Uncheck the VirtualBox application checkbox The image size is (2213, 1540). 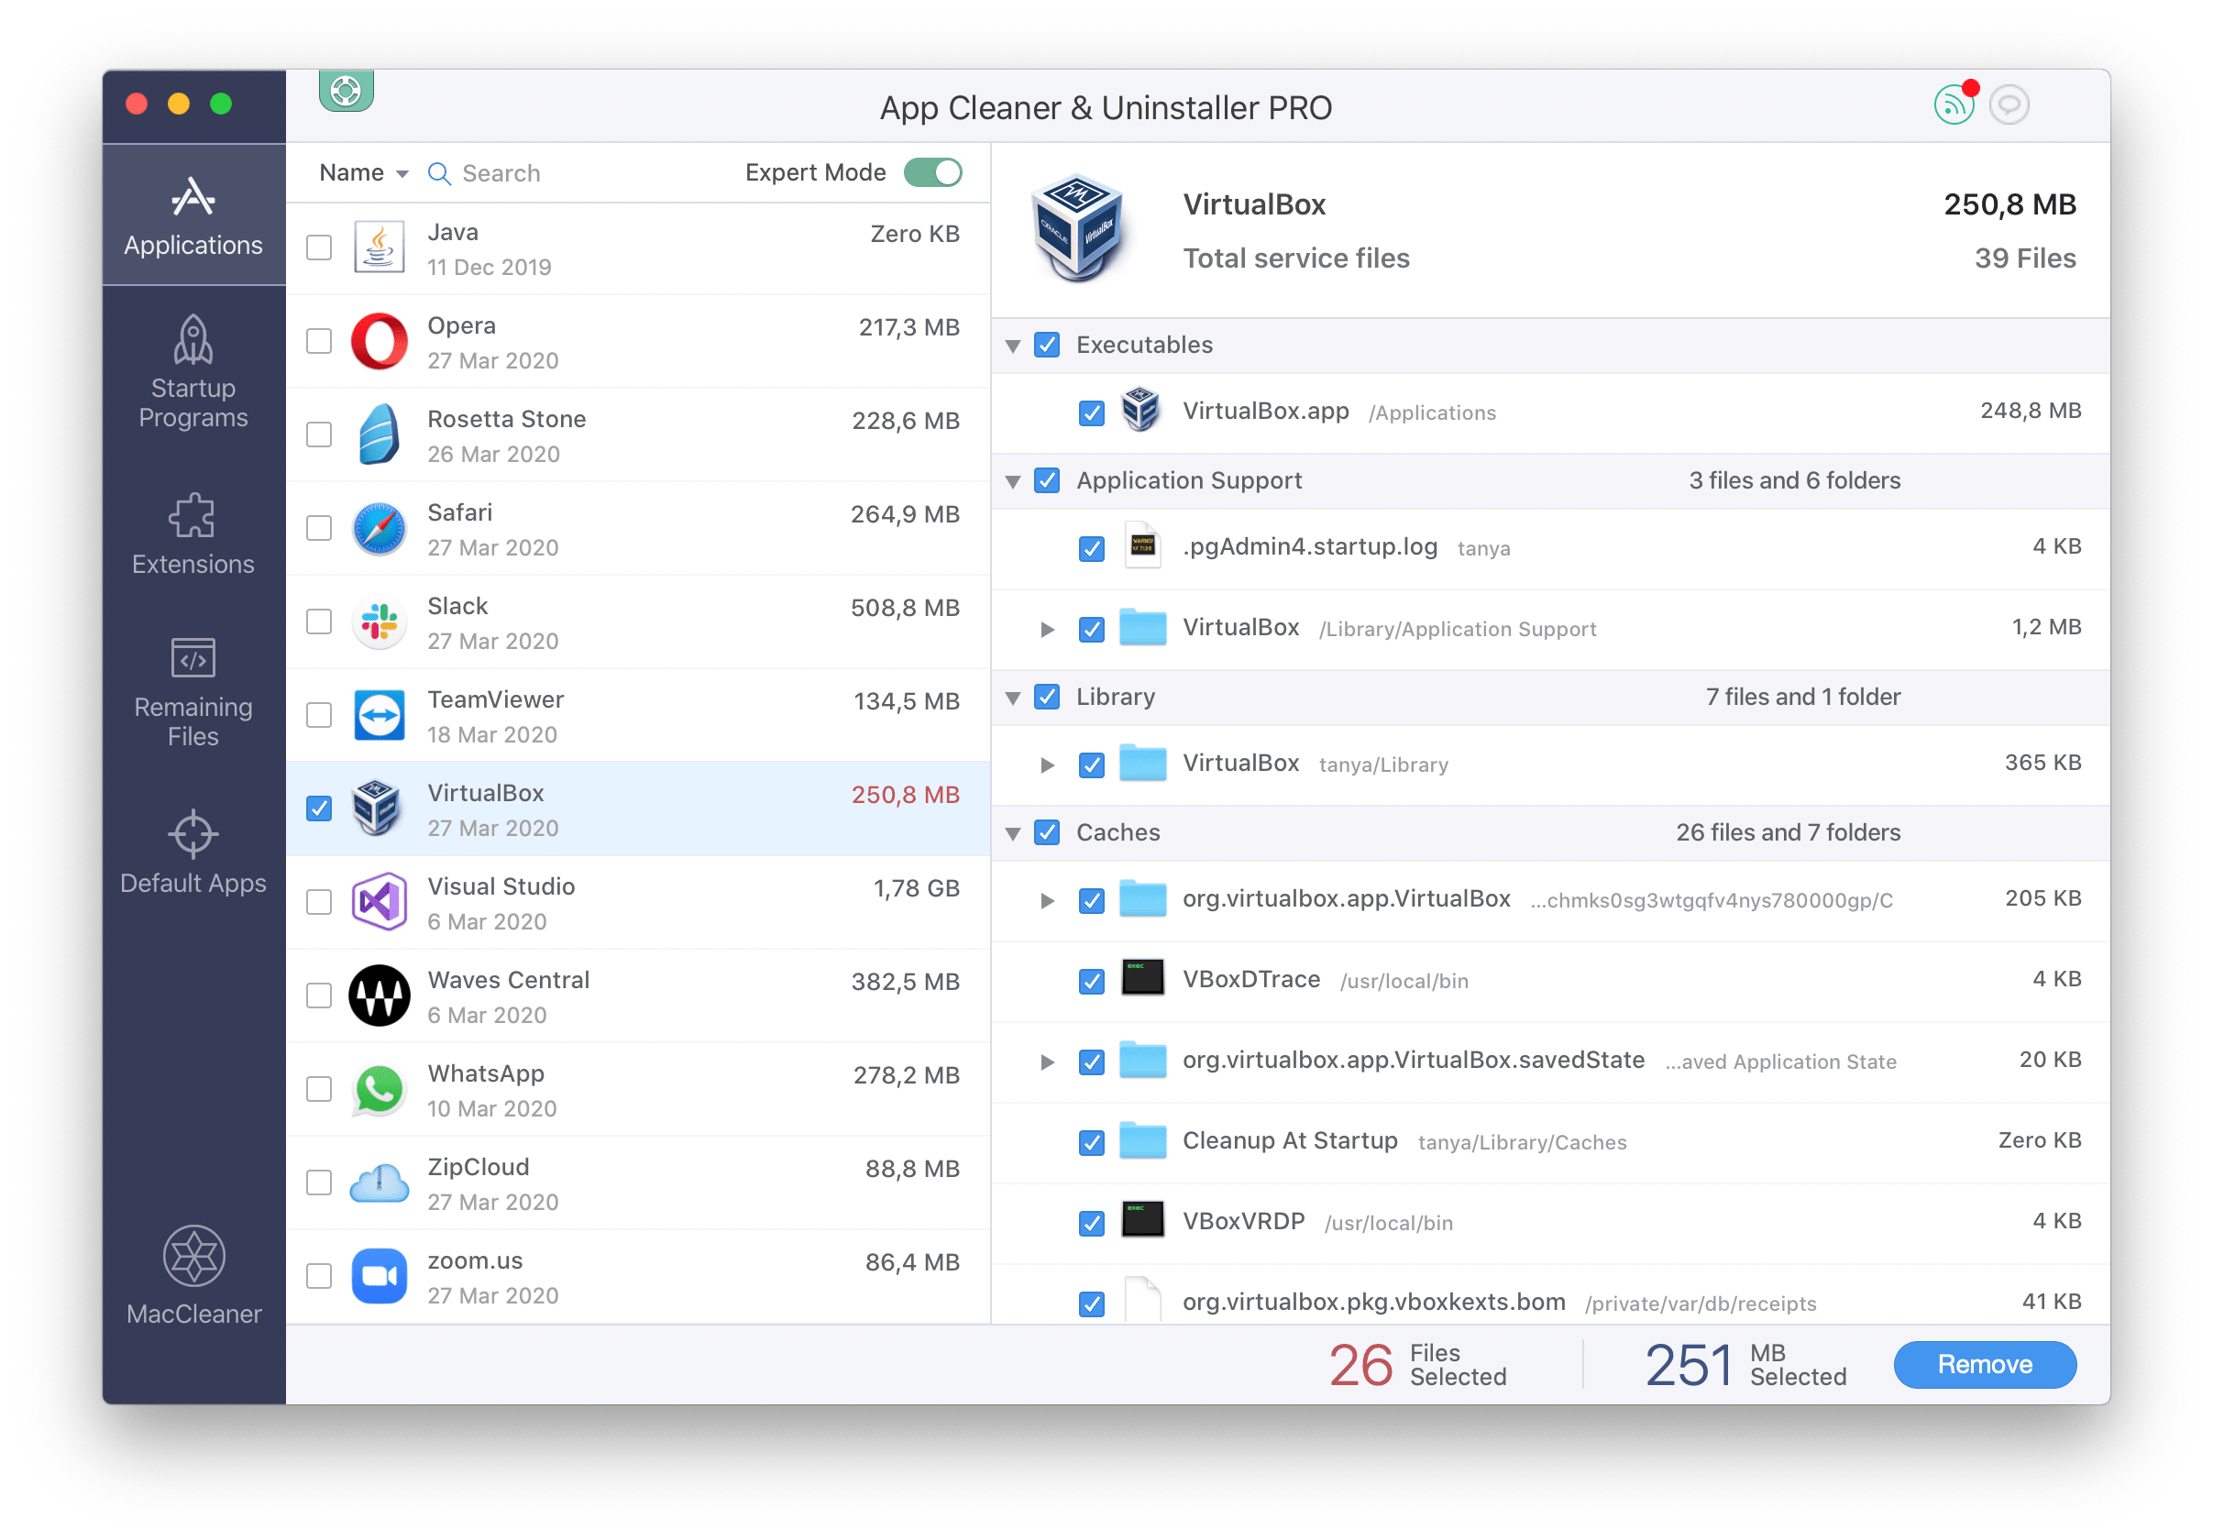[321, 807]
